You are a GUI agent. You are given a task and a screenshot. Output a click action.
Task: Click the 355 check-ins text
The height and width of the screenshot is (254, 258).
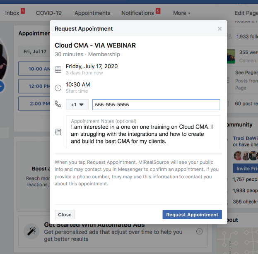(x=245, y=202)
